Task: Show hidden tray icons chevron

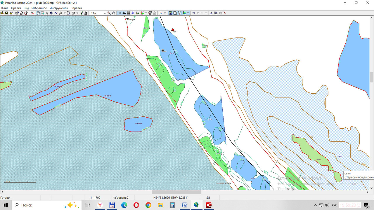Action: (x=315, y=205)
